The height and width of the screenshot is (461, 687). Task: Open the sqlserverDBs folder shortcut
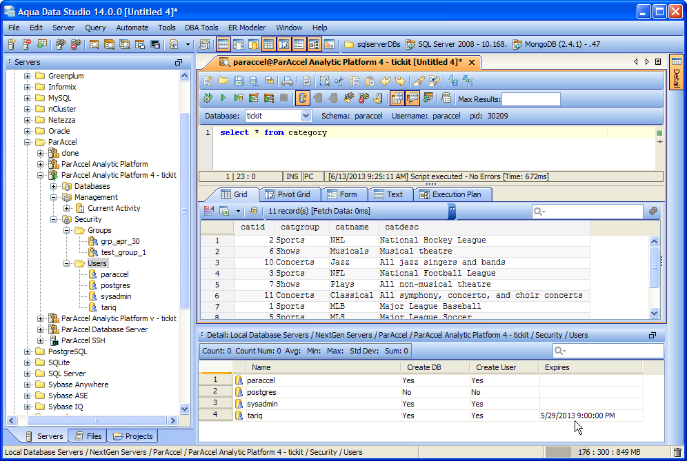click(372, 44)
